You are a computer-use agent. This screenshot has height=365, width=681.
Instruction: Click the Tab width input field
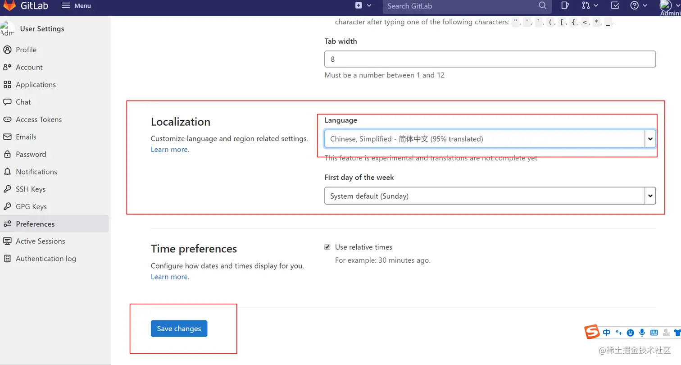[490, 59]
